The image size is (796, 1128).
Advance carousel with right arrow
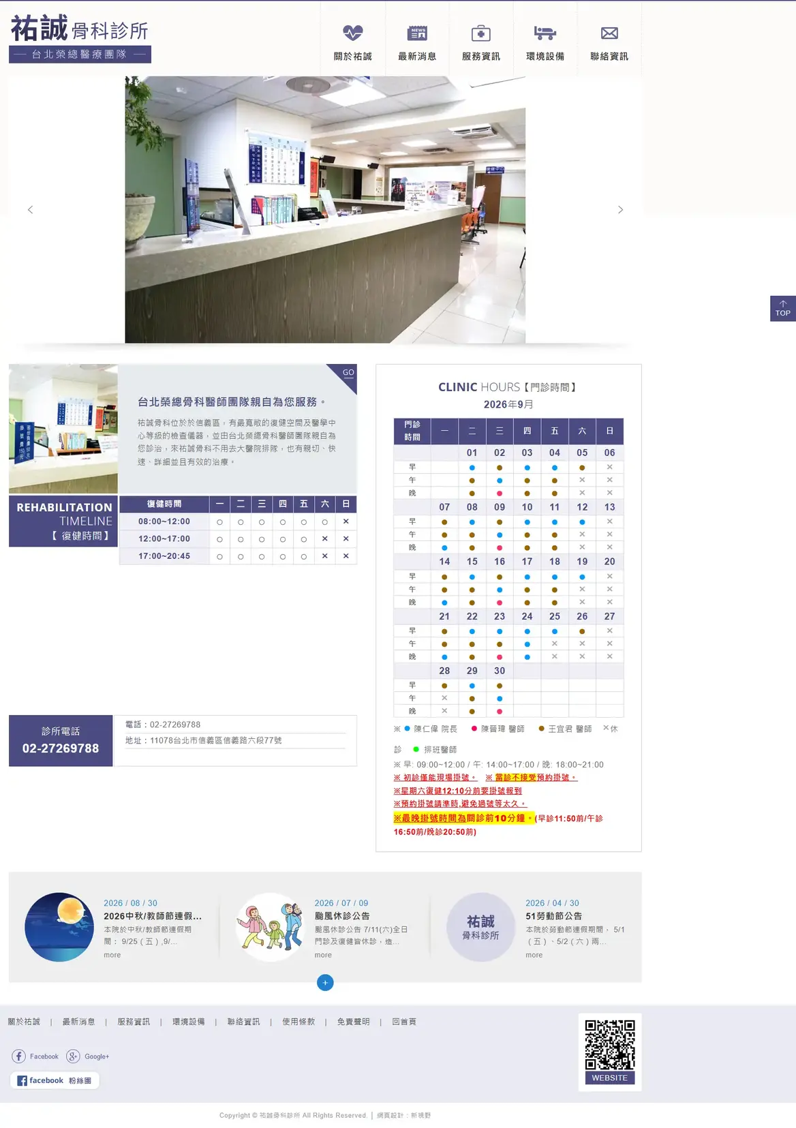click(620, 210)
